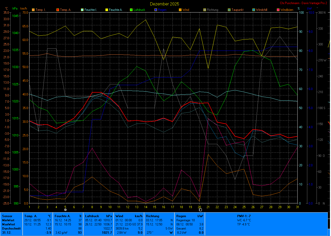Click the blue Regen legend square
331x236 pixels.
(x=155, y=10)
